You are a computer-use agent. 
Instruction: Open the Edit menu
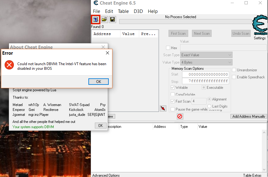109,11
